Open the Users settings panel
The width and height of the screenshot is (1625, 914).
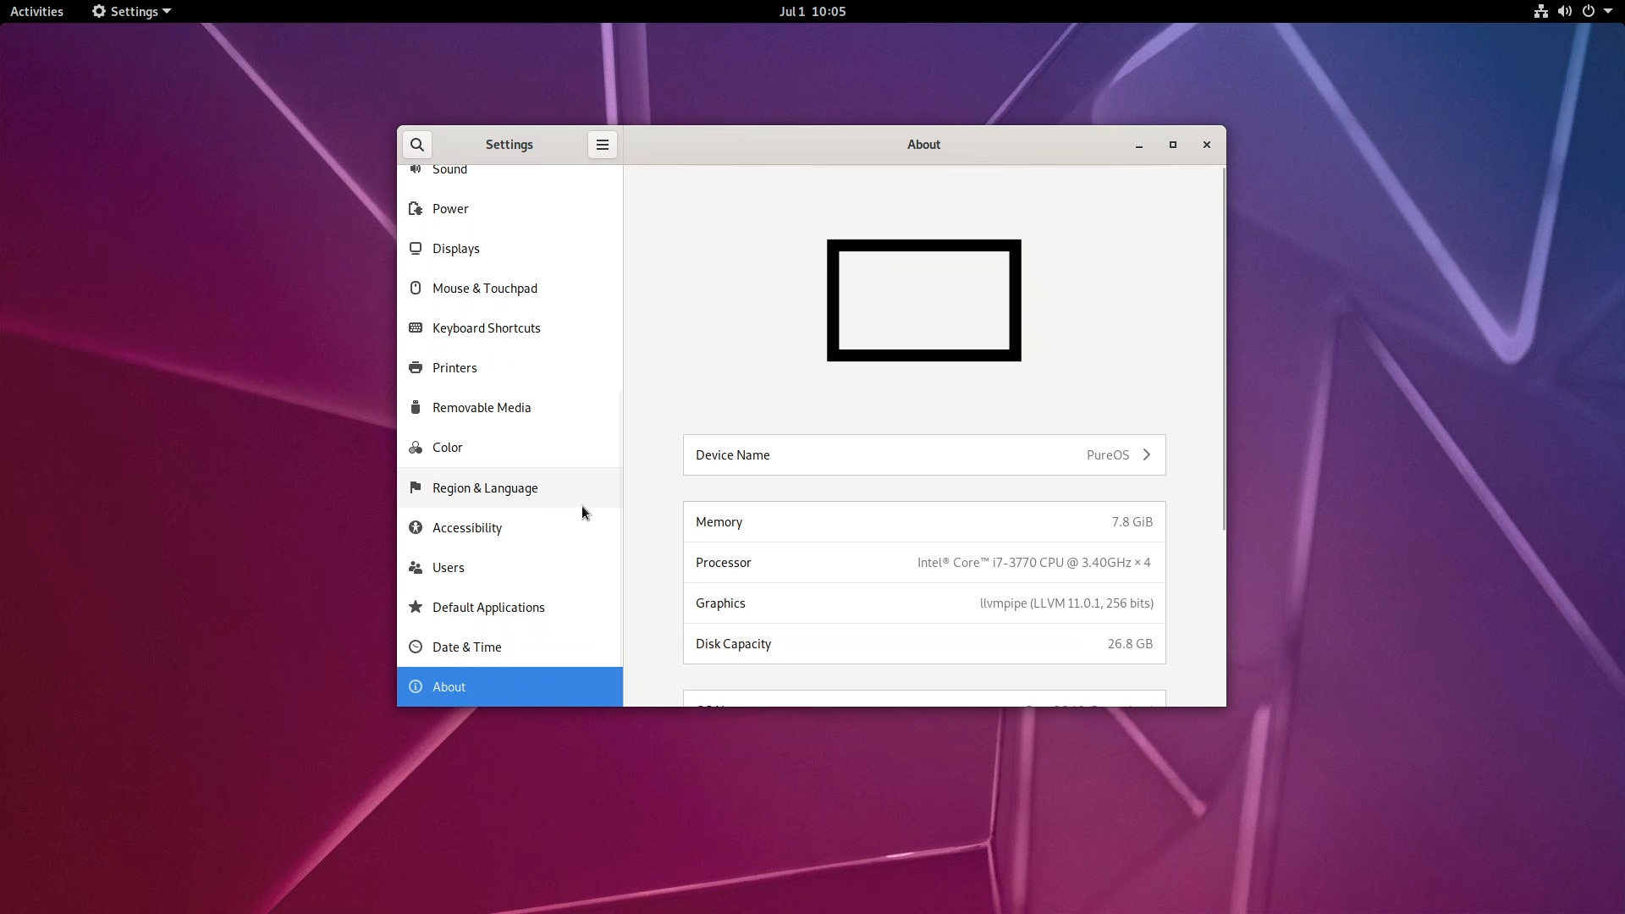click(x=449, y=568)
